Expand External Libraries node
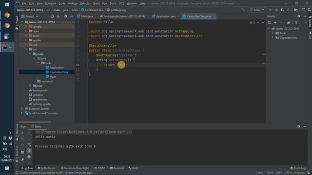 [x=21, y=108]
